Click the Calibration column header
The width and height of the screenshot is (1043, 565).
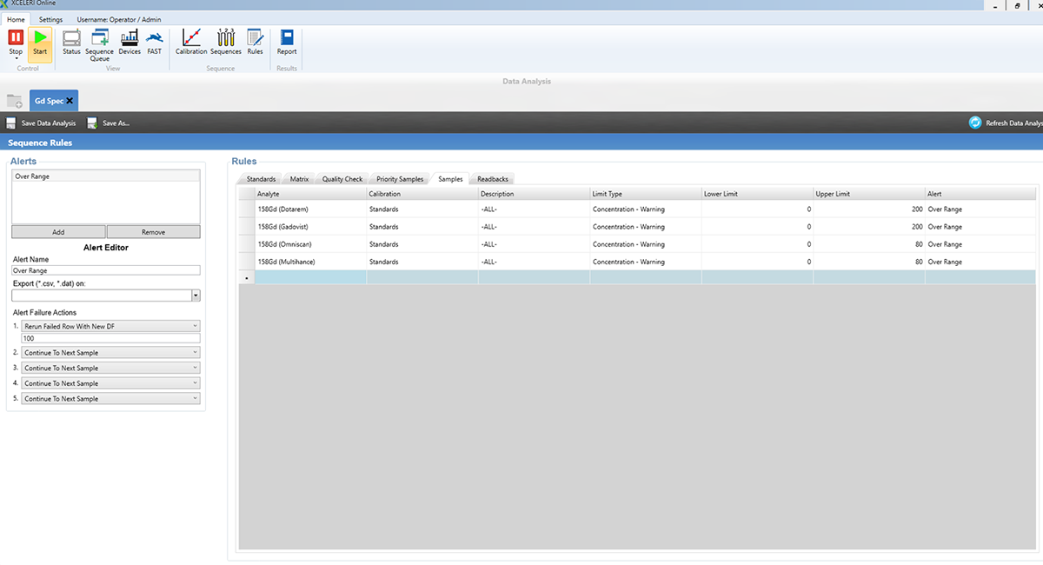(x=422, y=194)
